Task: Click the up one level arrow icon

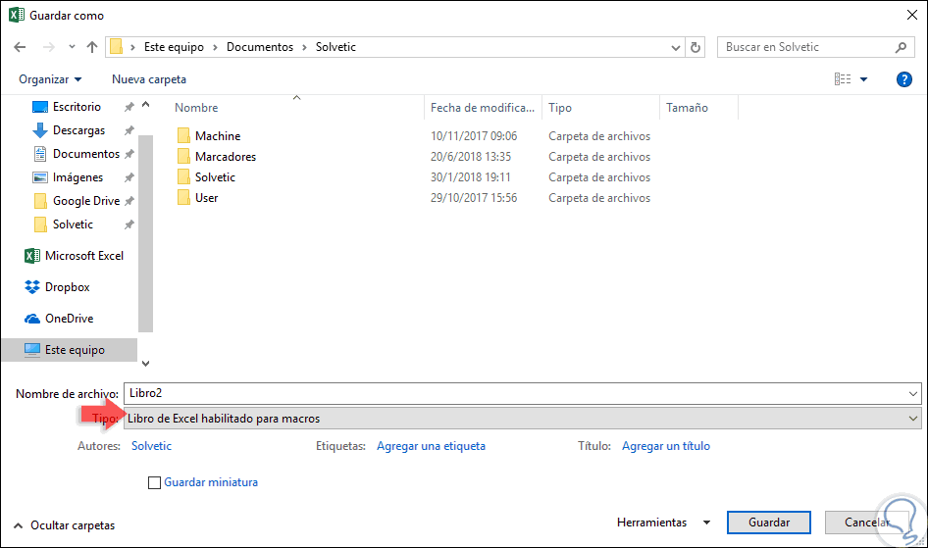Action: tap(92, 47)
